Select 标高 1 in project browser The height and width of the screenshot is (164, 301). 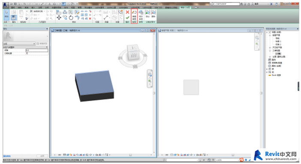click(278, 41)
